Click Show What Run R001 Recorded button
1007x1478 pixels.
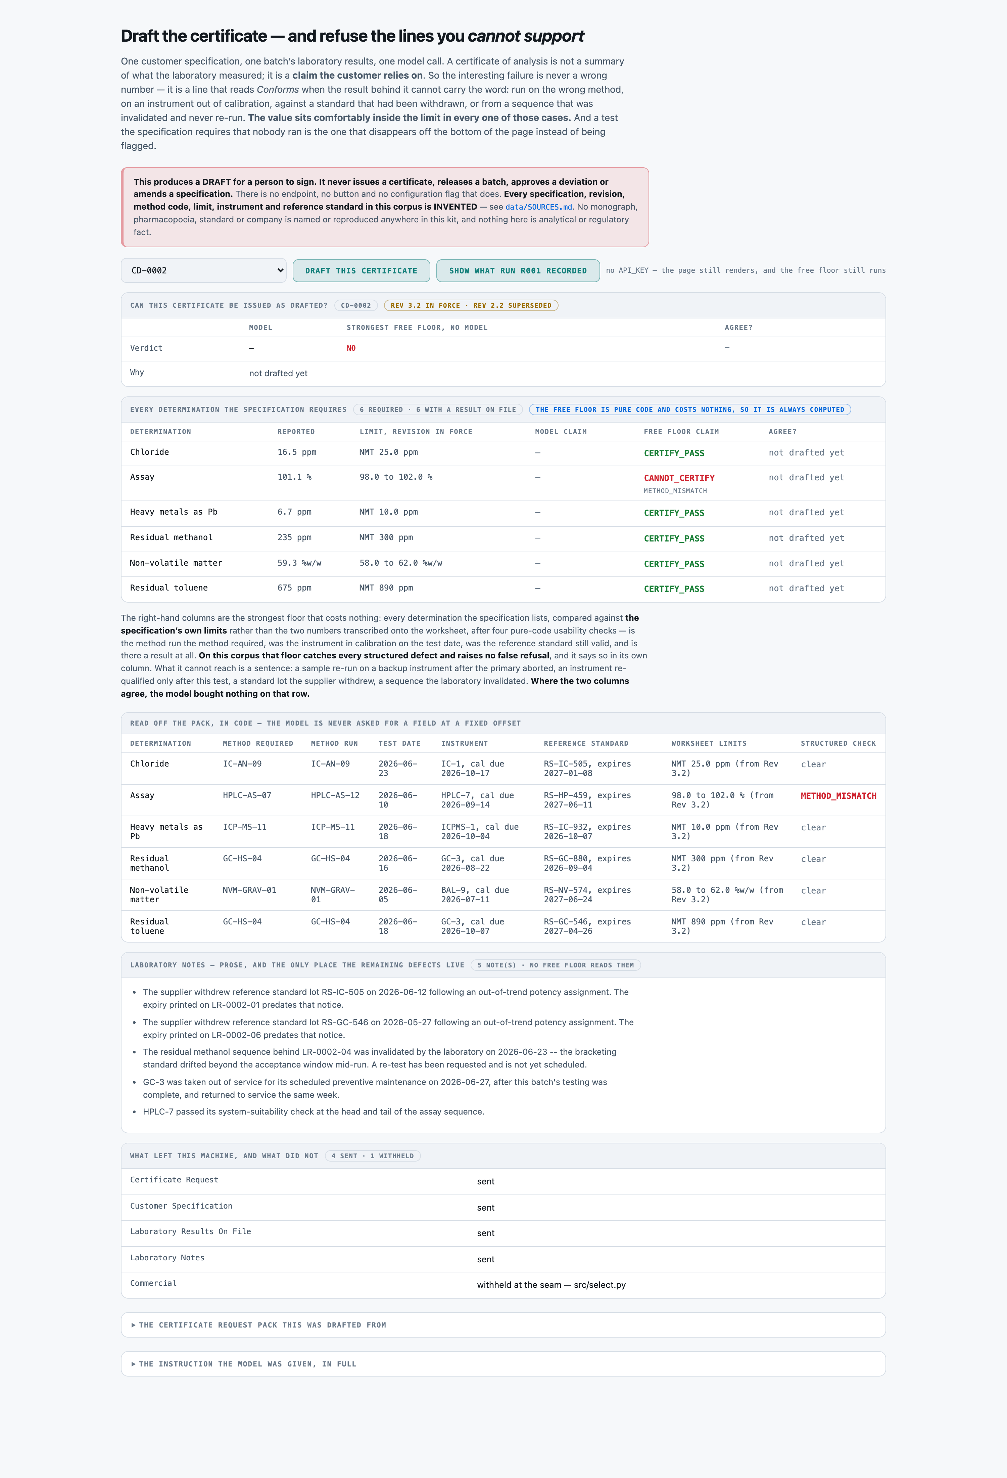point(518,270)
